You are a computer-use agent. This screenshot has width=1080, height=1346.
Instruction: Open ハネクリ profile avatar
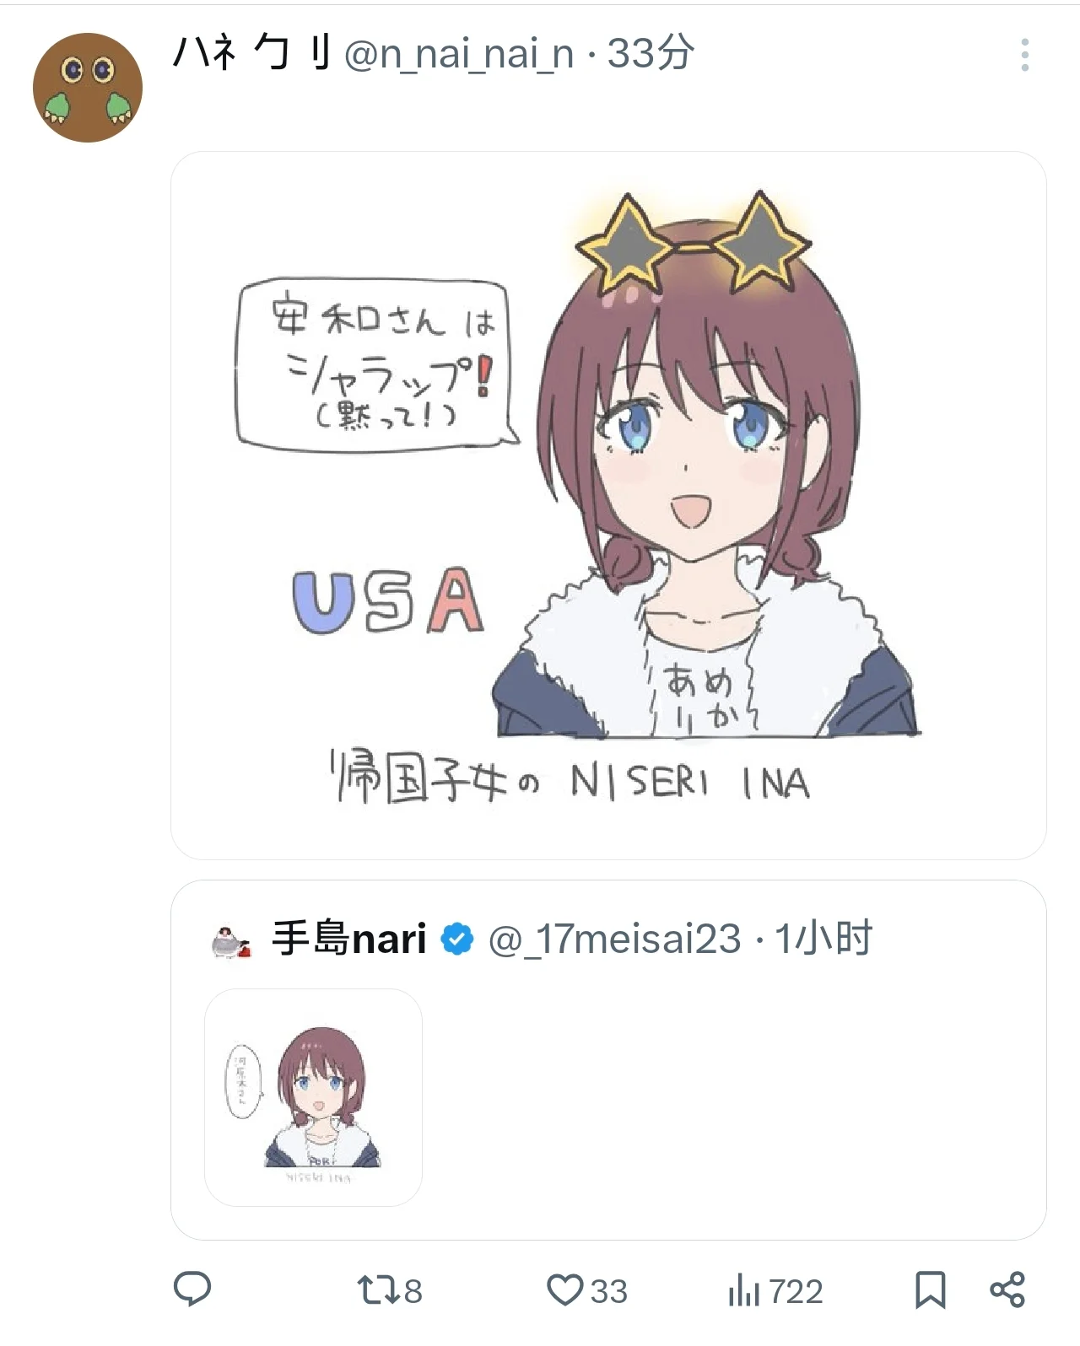coord(88,88)
